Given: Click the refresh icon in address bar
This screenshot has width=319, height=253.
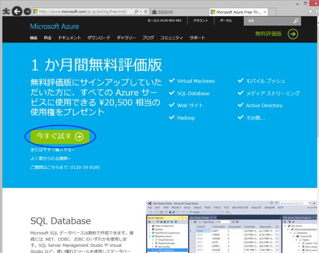Looking at the screenshot, I should 146,12.
